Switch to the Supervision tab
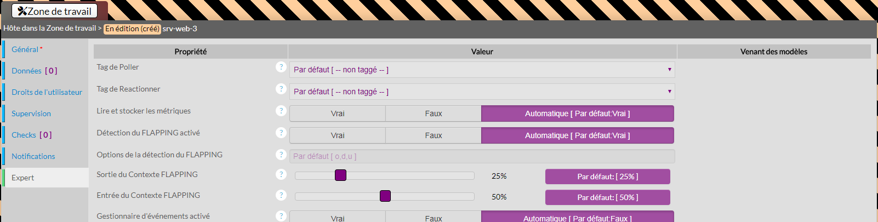Viewport: 878px width, 222px height. [31, 113]
